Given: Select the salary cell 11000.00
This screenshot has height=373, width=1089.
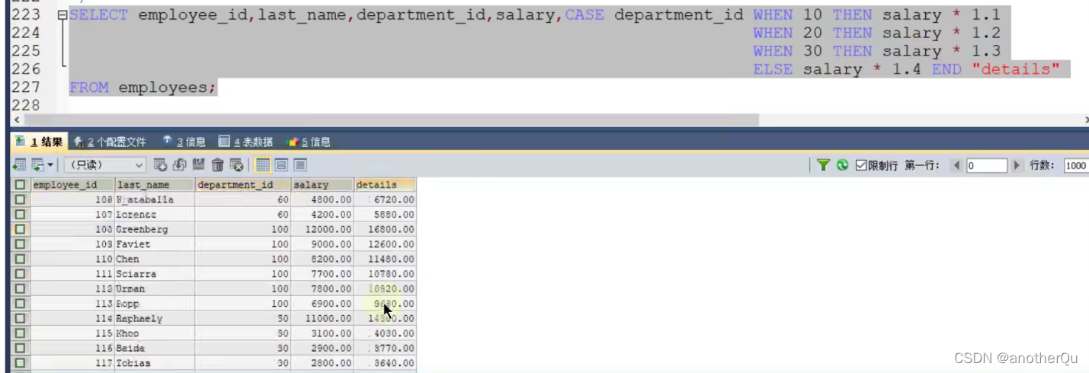Looking at the screenshot, I should (322, 318).
